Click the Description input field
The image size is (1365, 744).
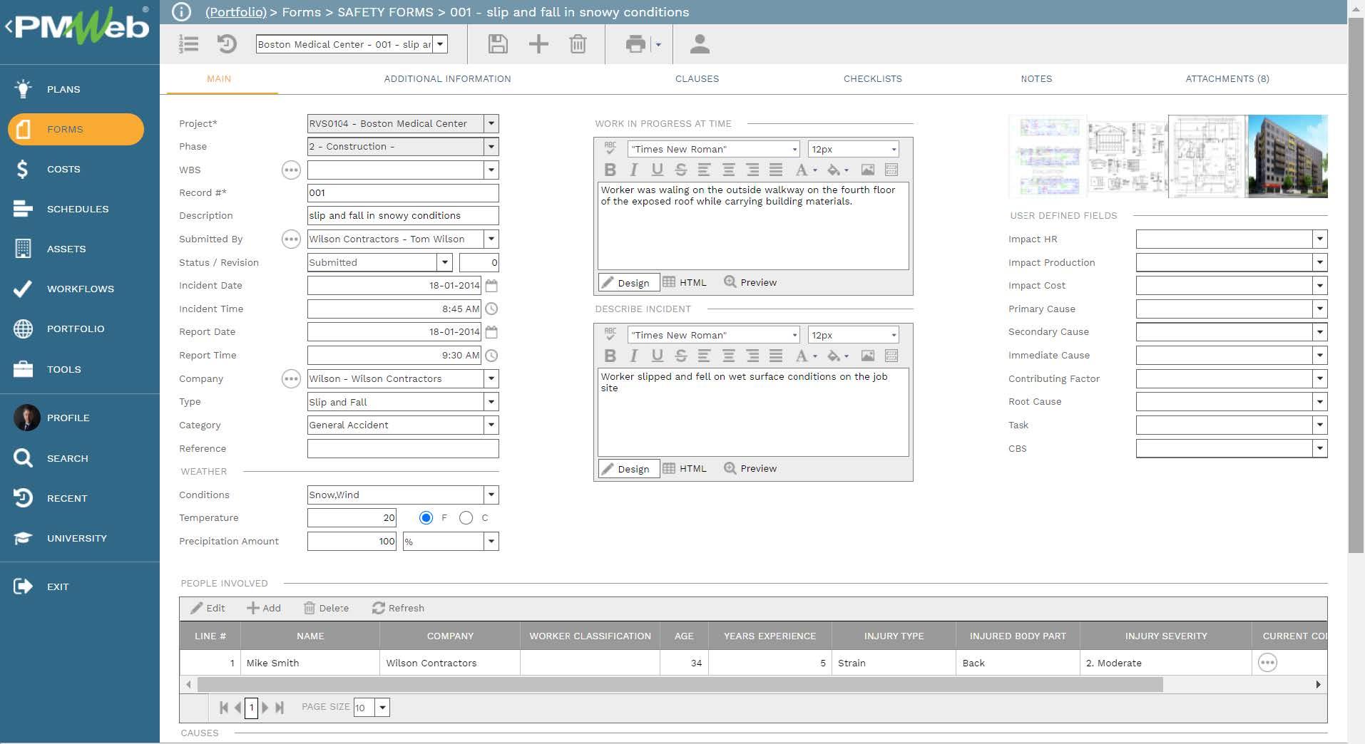coord(403,216)
